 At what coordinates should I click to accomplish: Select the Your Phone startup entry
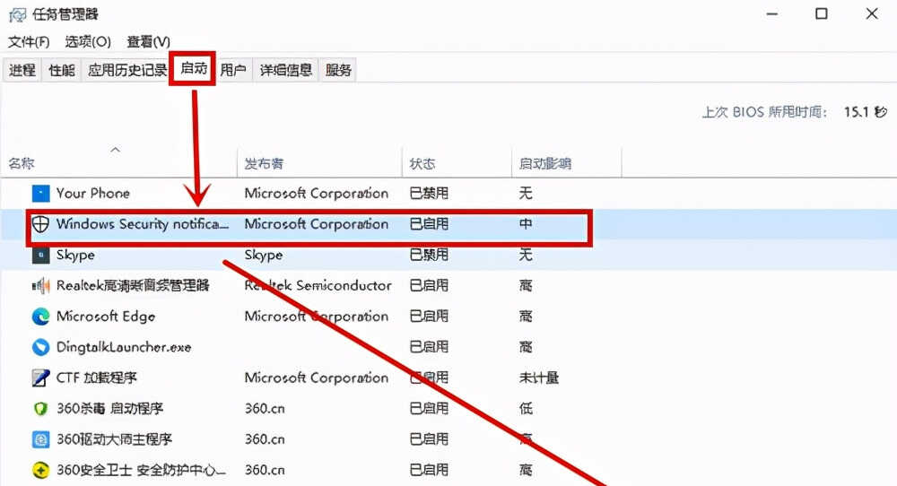pos(92,194)
